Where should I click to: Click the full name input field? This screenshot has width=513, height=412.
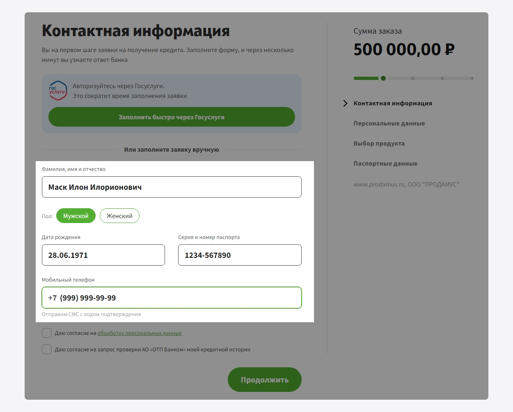[172, 187]
